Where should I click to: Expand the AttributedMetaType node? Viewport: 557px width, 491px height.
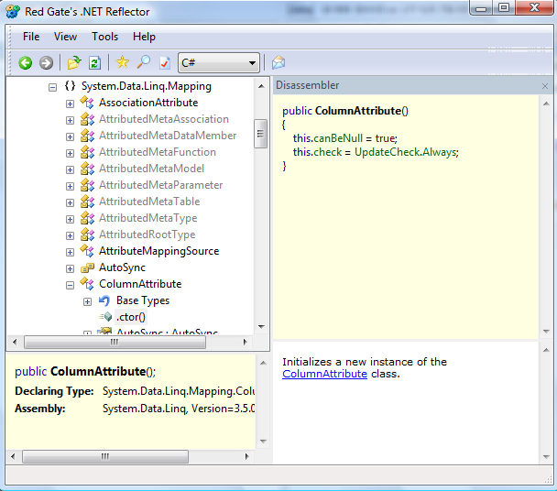[x=70, y=219]
